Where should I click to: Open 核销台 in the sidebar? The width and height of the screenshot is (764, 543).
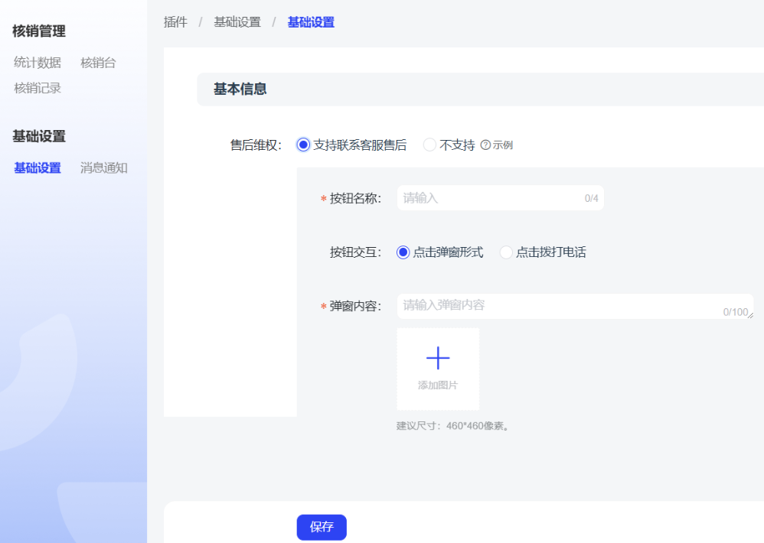coord(98,63)
